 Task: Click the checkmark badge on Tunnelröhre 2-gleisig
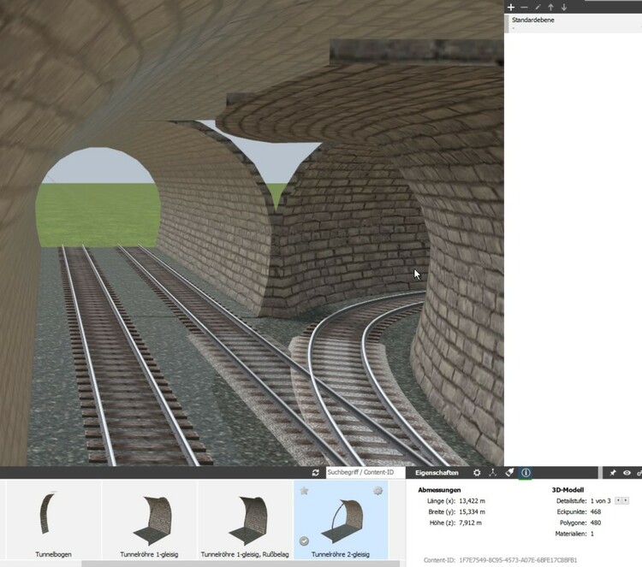(304, 540)
